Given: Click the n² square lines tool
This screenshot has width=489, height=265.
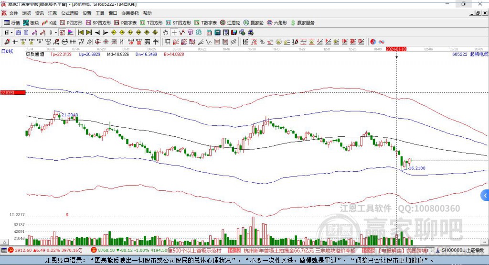Looking at the screenshot, I should click(81, 42).
